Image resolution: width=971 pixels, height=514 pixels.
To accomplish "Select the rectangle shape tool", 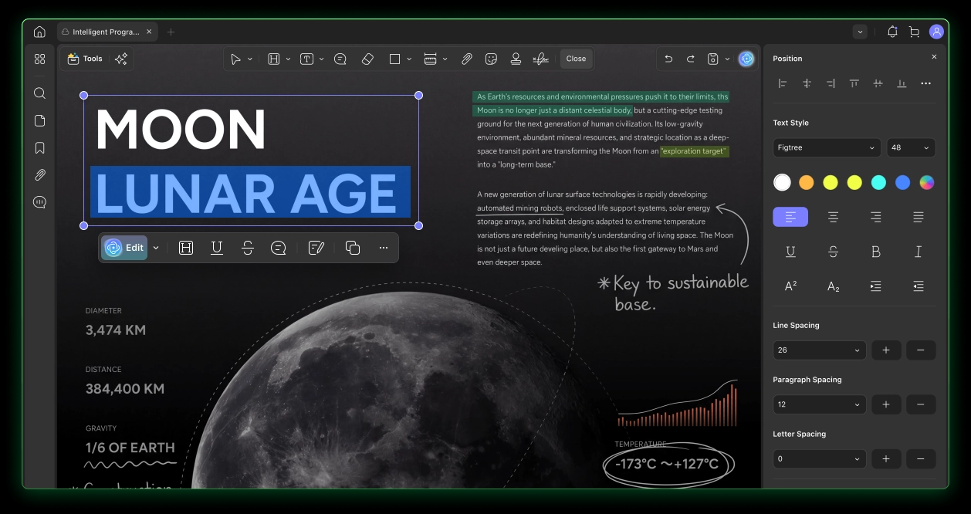I will point(395,59).
